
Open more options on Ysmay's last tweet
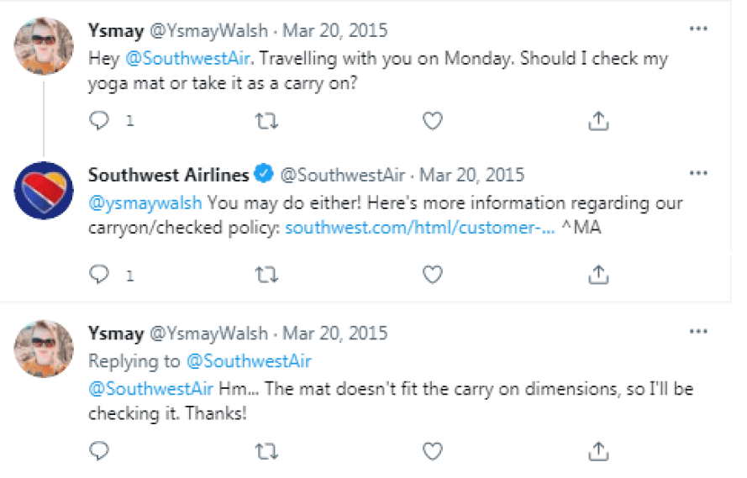tap(698, 331)
